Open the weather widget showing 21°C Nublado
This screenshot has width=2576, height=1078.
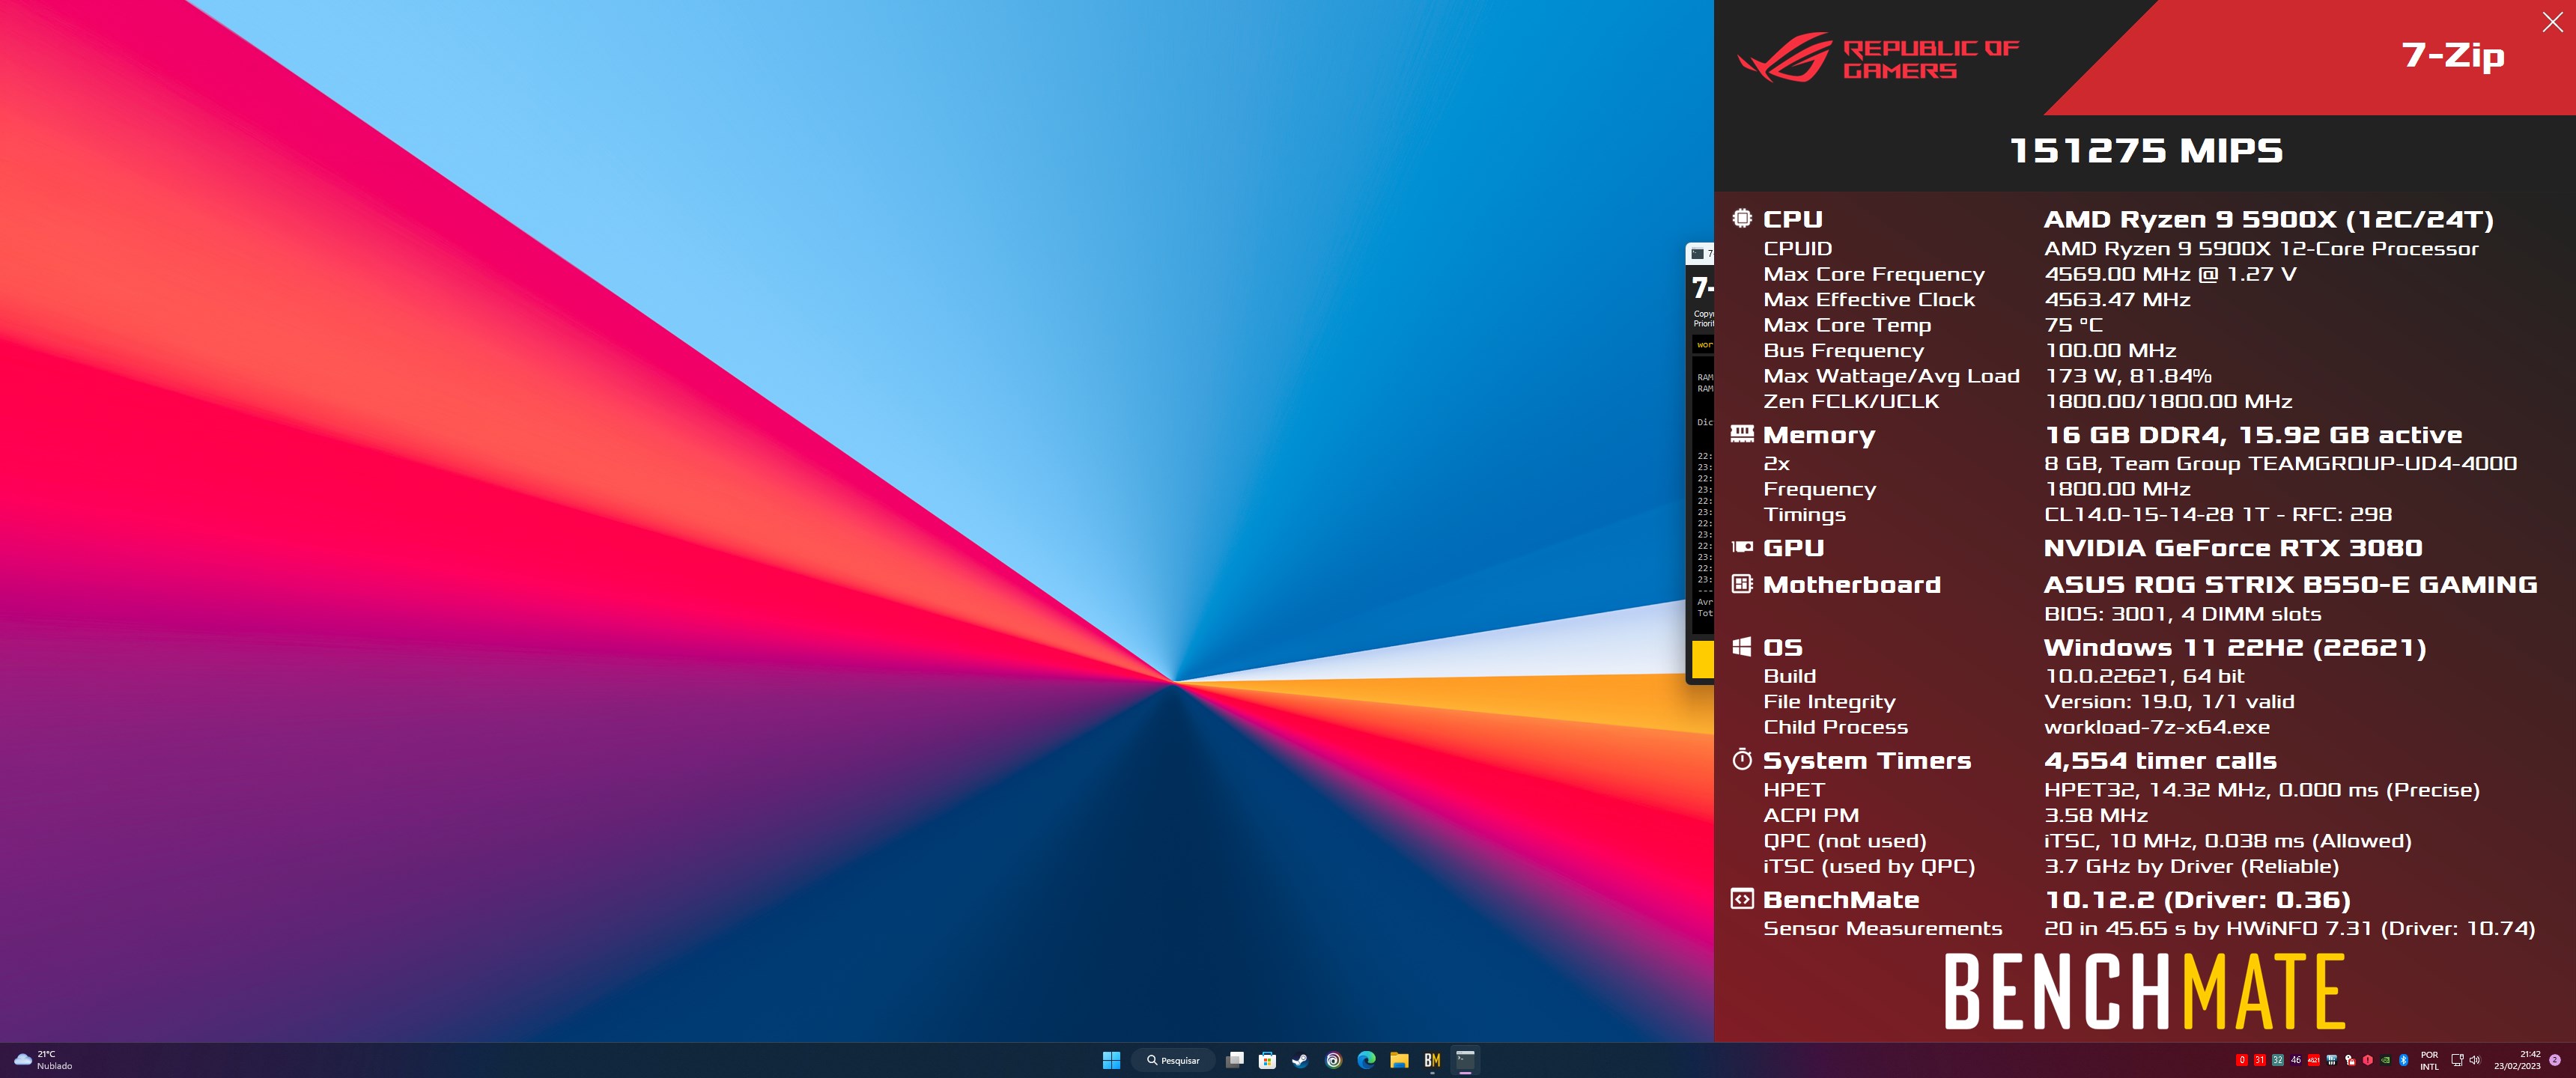(43, 1060)
